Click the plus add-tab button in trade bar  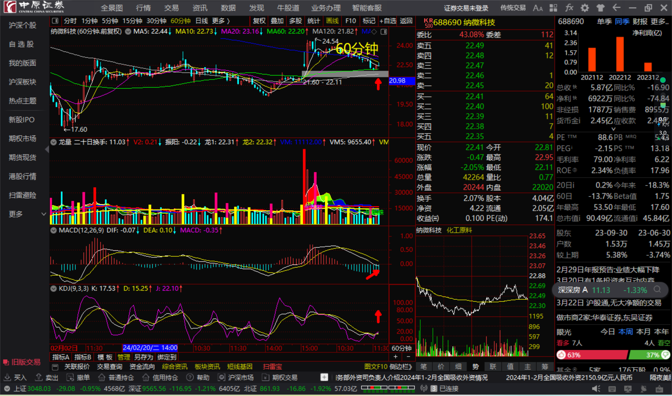[x=324, y=377]
